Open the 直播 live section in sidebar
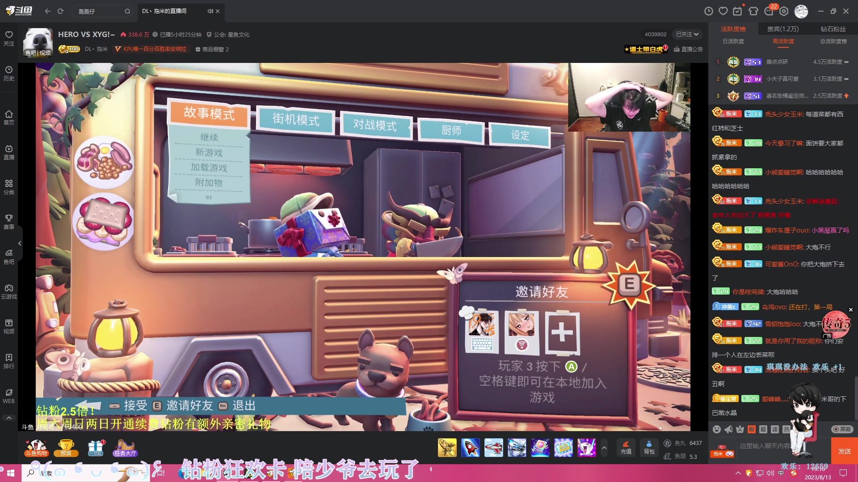 coord(9,152)
